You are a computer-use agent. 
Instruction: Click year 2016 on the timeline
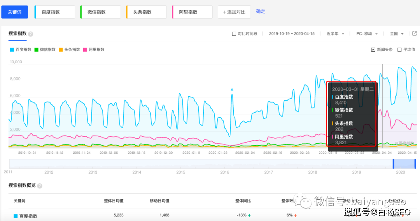225,172
